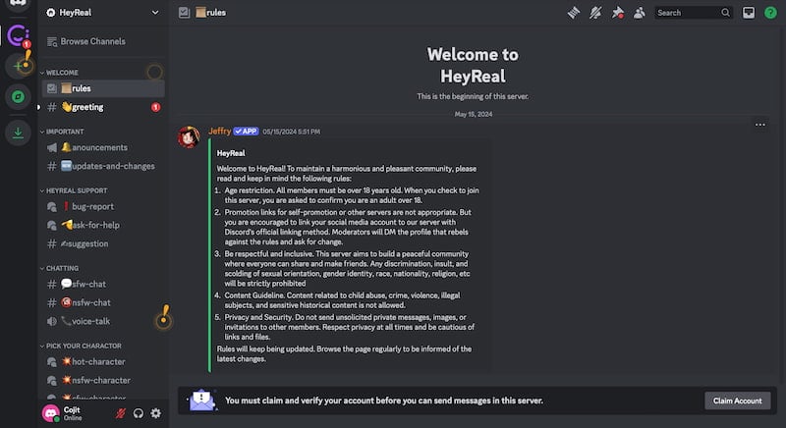Open the nsfw-chat channel

coord(103,303)
